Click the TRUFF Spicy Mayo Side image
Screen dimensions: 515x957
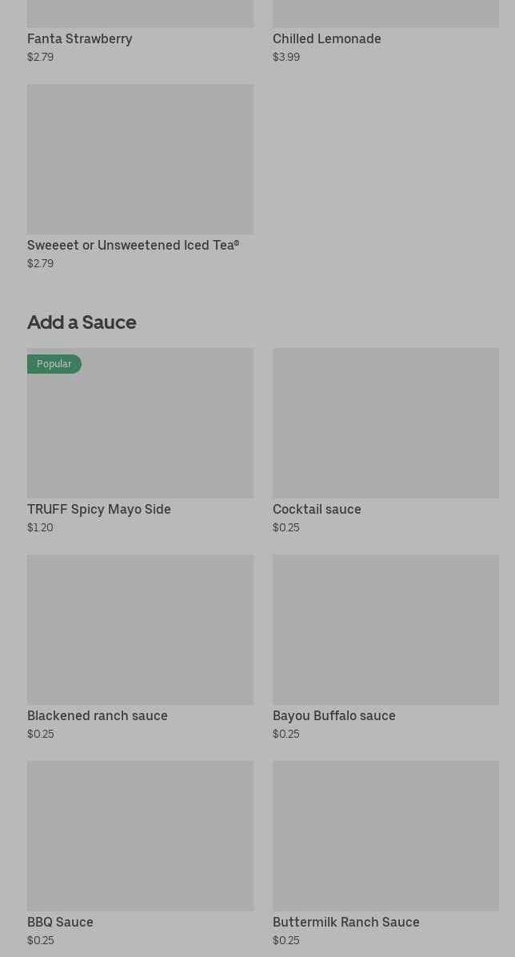(x=140, y=432)
